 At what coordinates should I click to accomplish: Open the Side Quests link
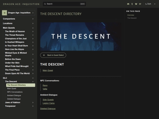point(48,100)
